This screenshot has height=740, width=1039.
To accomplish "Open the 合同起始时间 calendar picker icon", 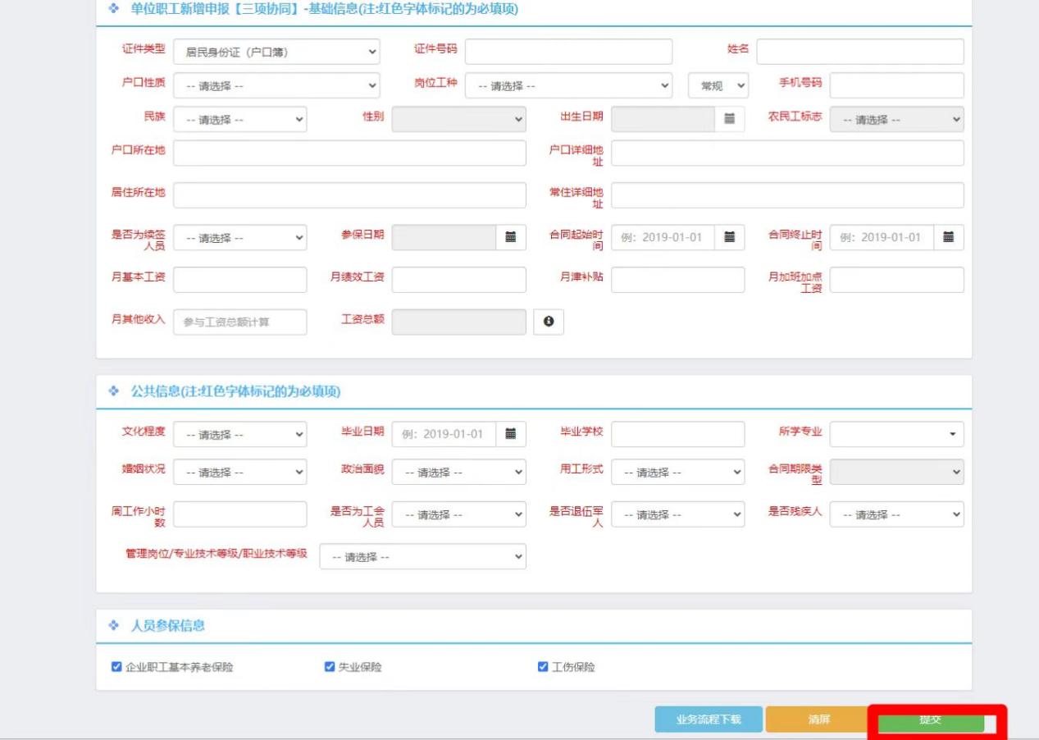I will pos(729,237).
